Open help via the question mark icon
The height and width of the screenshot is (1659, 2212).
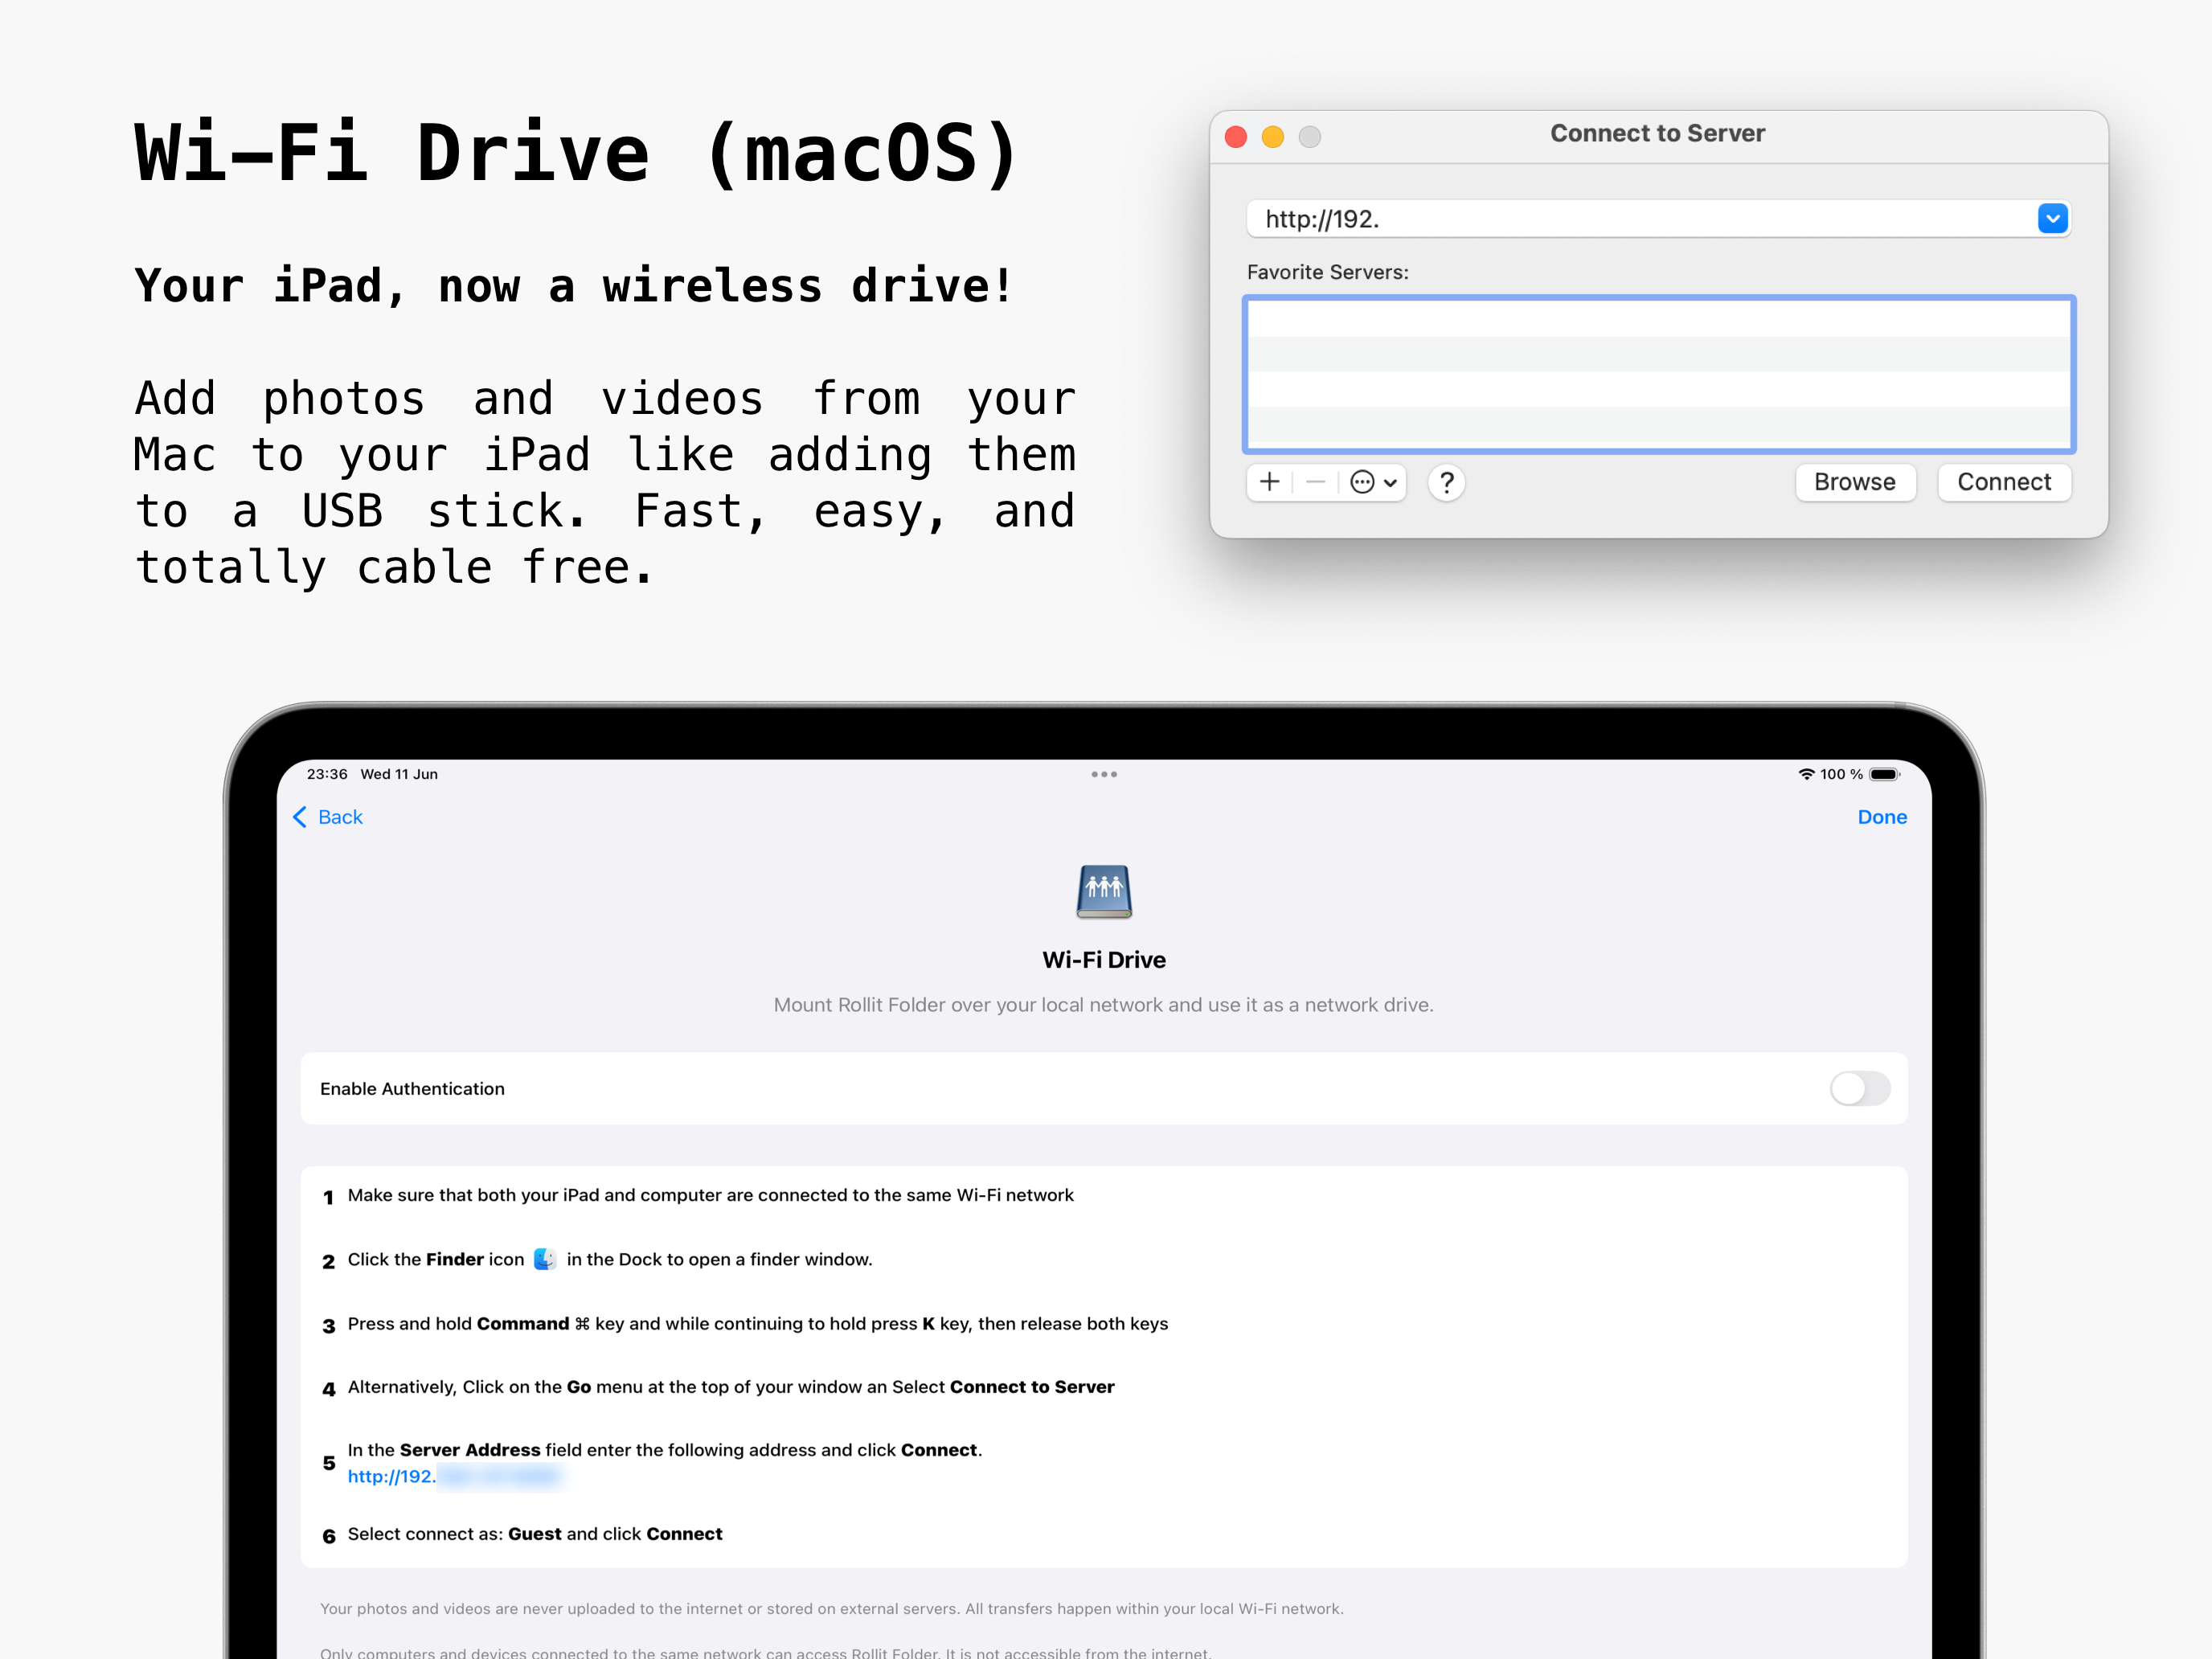click(x=1447, y=483)
